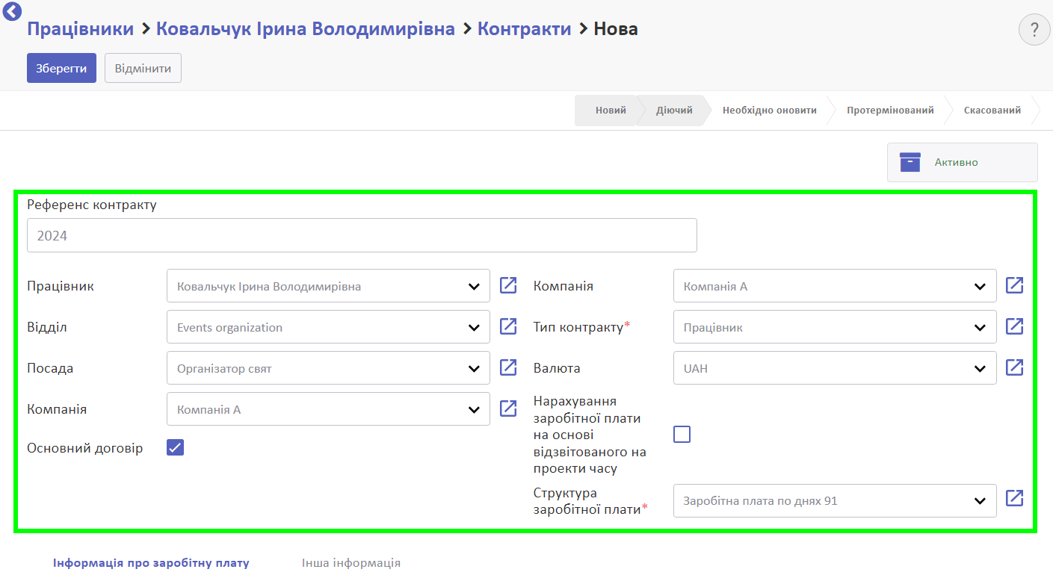1053x581 pixels.
Task: Open external link for Валюта field
Action: click(1014, 367)
